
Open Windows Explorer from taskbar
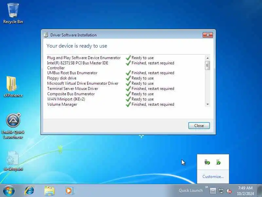(x=49, y=191)
